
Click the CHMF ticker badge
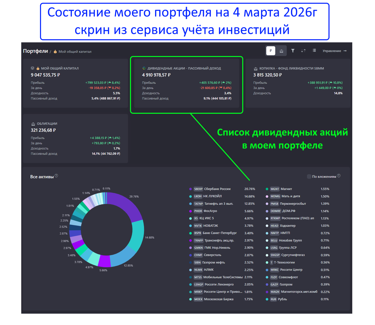[x=198, y=255]
